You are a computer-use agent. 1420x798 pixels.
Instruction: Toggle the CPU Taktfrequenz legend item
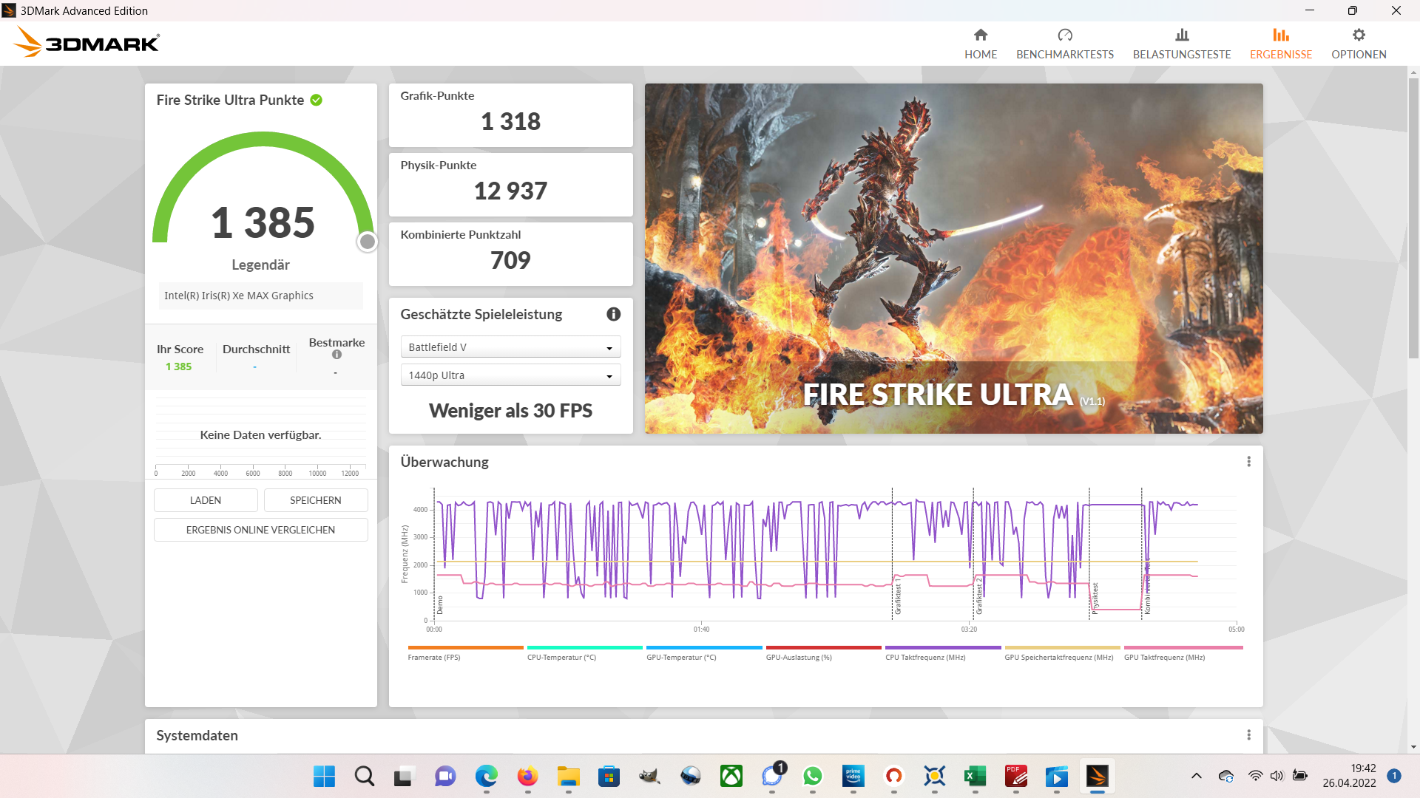pyautogui.click(x=943, y=653)
